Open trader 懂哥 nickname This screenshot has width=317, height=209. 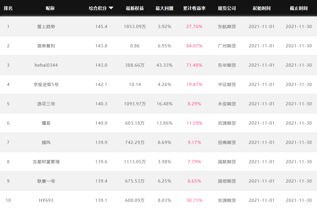tap(46, 123)
